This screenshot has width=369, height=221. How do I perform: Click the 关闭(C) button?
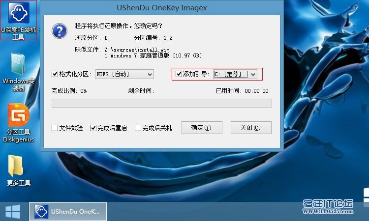point(251,128)
